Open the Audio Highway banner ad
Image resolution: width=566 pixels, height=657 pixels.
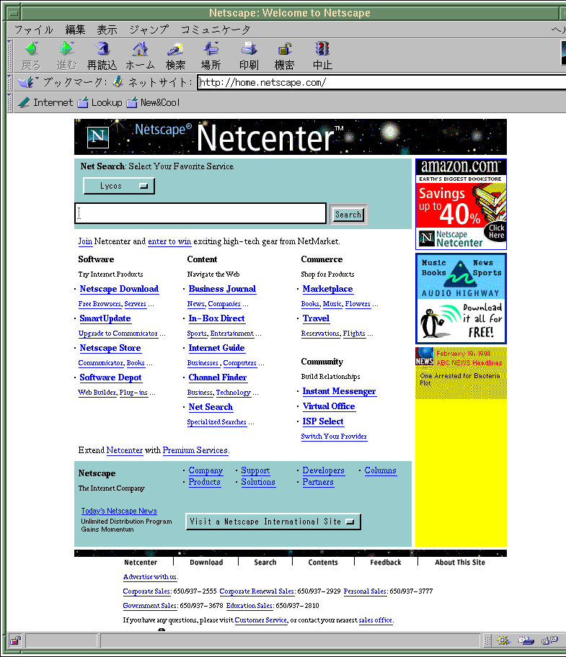click(x=461, y=298)
